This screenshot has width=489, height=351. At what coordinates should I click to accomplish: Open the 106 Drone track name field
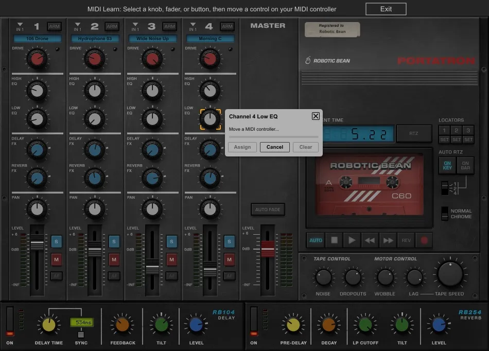pyautogui.click(x=38, y=39)
